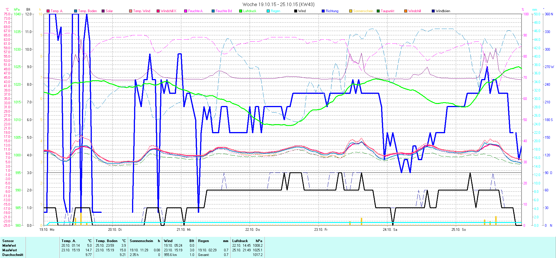Screen dimensions: 556x258
Task: Click the green Luftdruck legend square
Action: point(241,11)
